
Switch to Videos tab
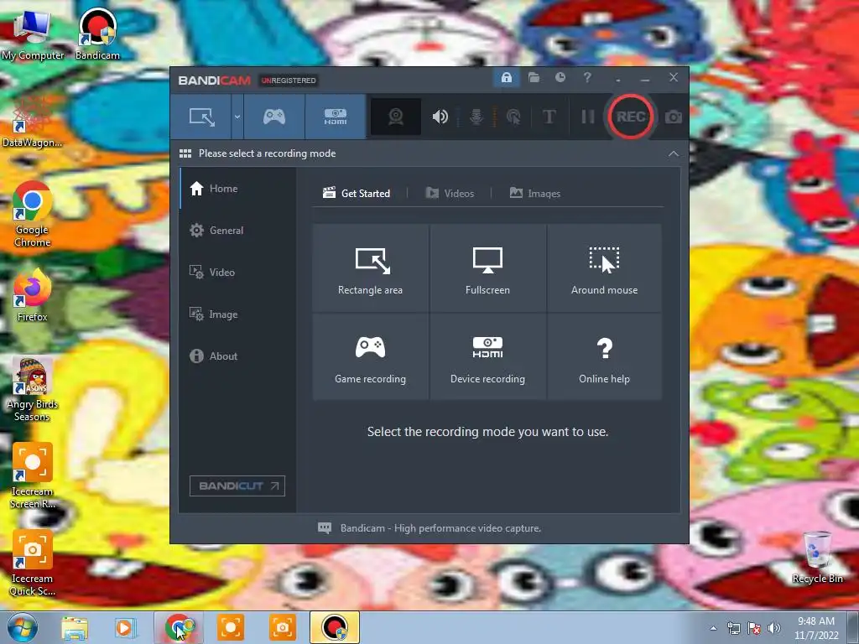coord(450,194)
